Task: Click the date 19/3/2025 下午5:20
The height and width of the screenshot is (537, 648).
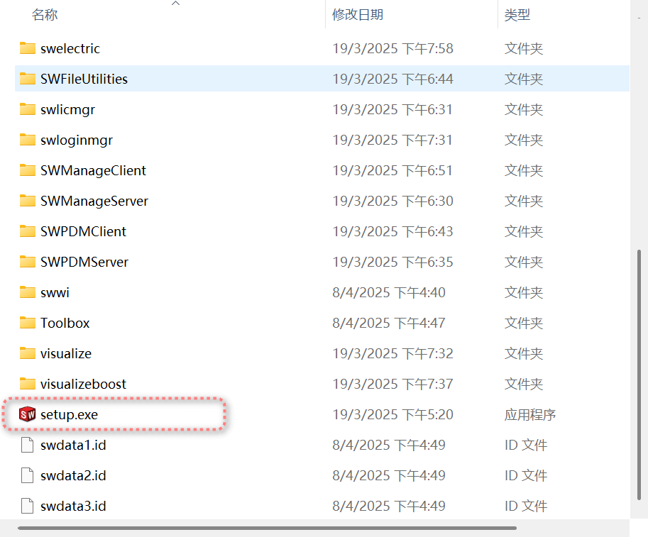Action: pos(392,414)
